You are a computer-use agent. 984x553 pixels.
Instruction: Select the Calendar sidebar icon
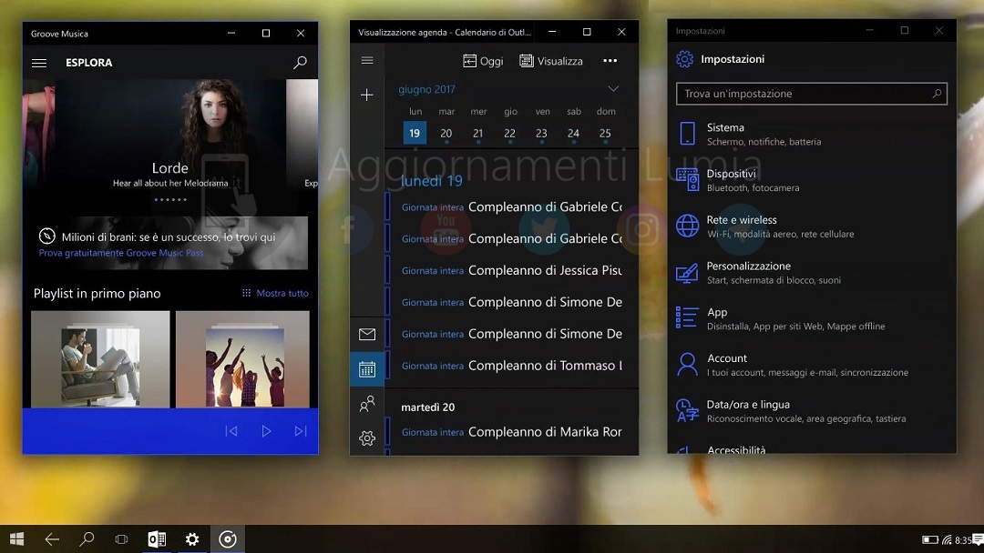tap(367, 369)
